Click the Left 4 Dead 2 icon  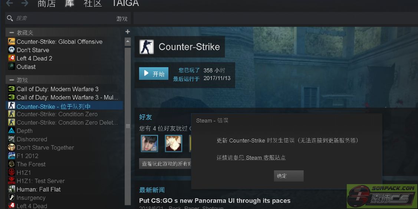tap(11, 58)
